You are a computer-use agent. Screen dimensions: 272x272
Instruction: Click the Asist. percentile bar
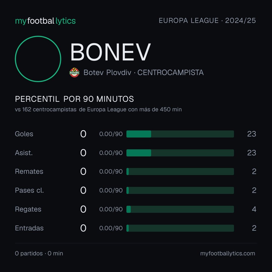(180, 153)
